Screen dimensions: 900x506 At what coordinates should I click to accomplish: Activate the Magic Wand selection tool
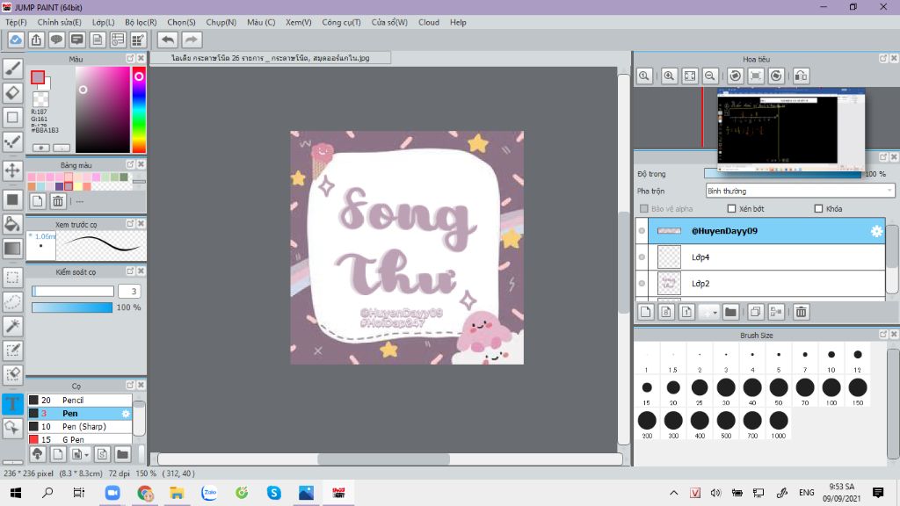point(12,326)
